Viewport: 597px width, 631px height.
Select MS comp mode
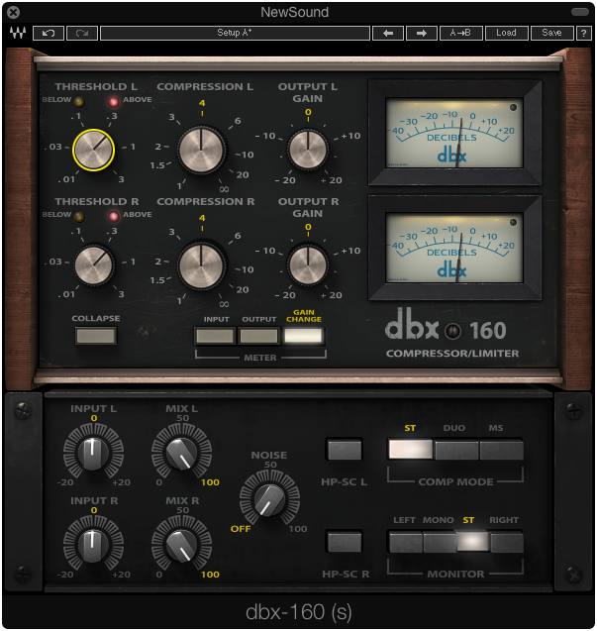[501, 449]
